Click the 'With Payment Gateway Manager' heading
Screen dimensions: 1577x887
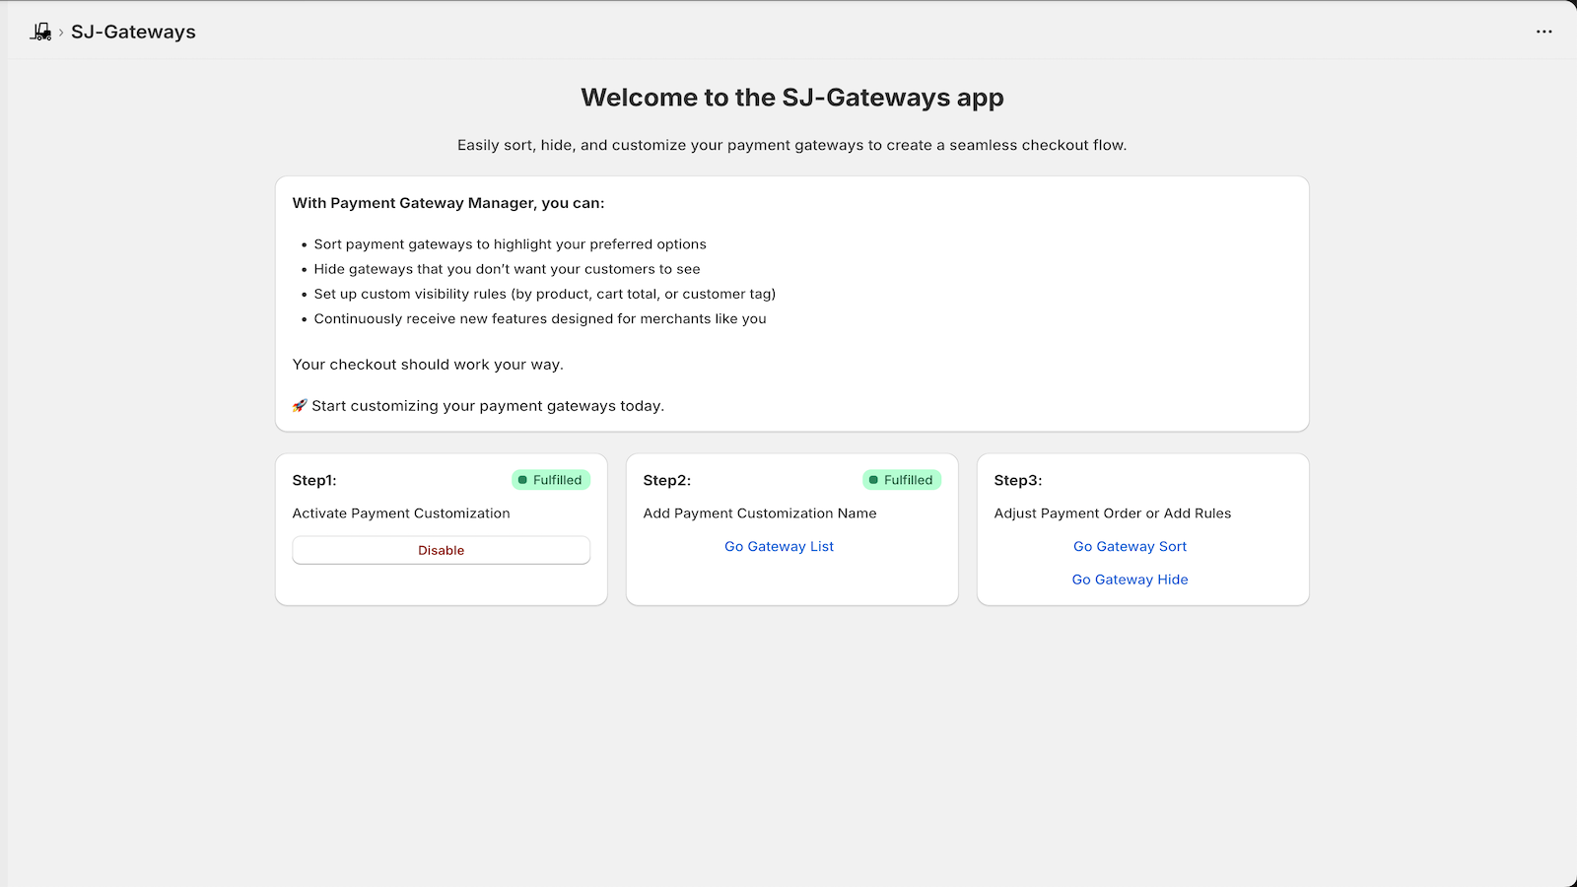pyautogui.click(x=448, y=203)
